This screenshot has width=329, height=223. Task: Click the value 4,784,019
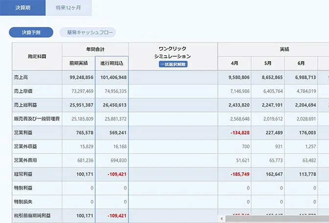(x=306, y=91)
